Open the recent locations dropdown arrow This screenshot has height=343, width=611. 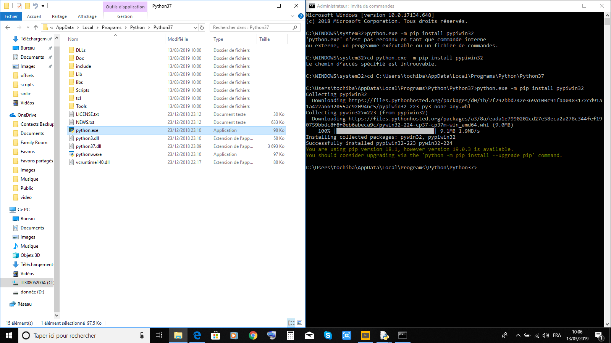(x=28, y=27)
